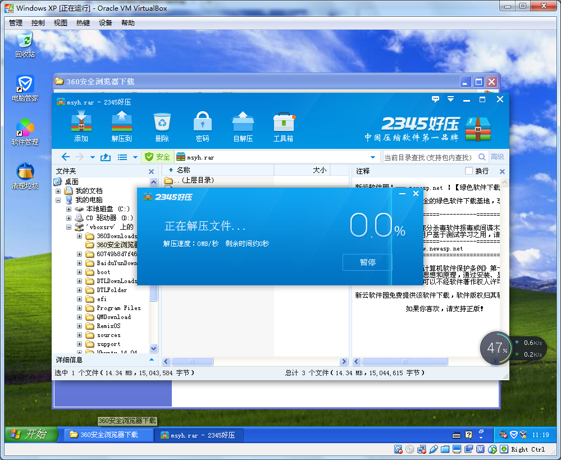The image size is (561, 460).
Task: Toggle the 换行 (word wrap) checkbox
Action: 469,171
